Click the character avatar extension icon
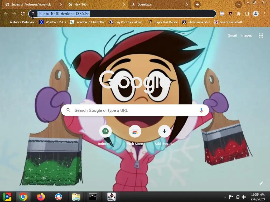 [x=230, y=14]
